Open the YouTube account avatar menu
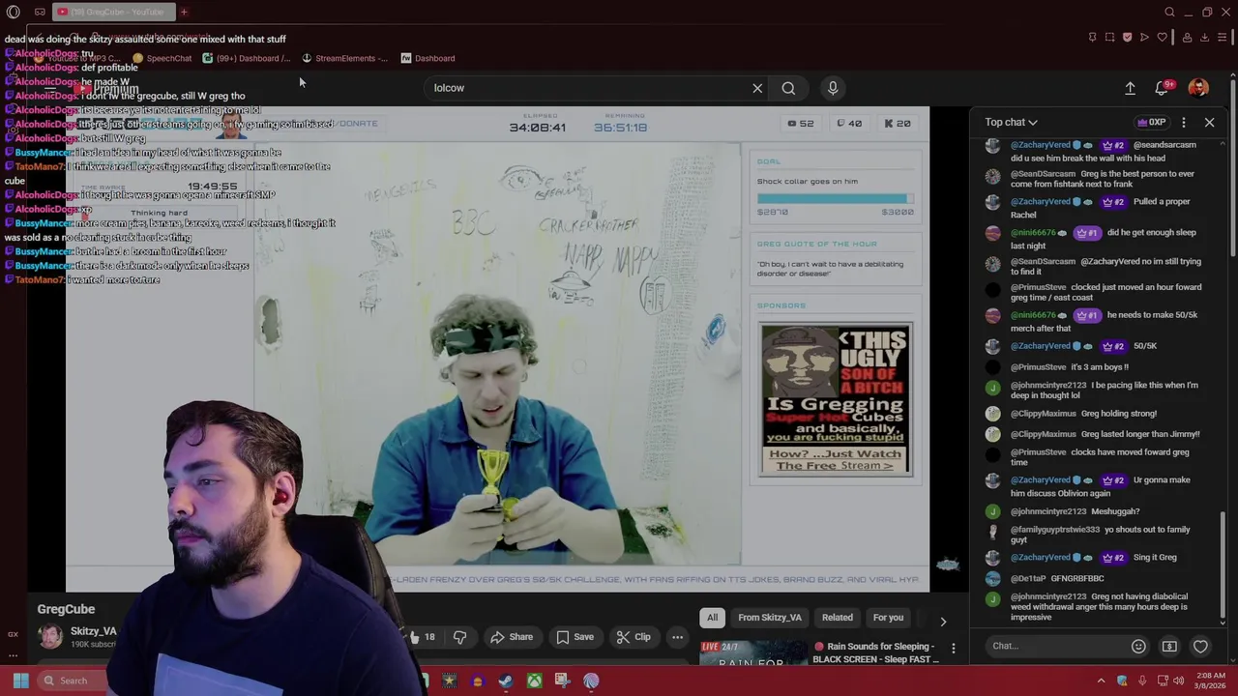This screenshot has width=1238, height=696. [1198, 88]
